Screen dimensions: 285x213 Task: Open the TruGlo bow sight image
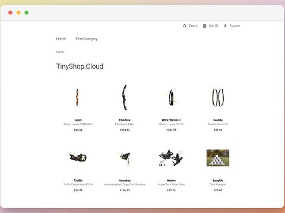78,157
